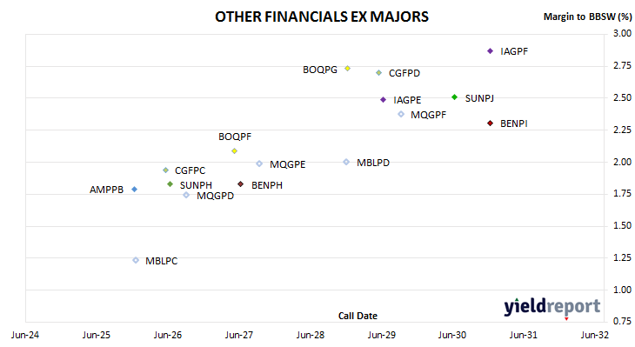
Task: Select the BENPH red diamond marker
Action: pos(241,184)
